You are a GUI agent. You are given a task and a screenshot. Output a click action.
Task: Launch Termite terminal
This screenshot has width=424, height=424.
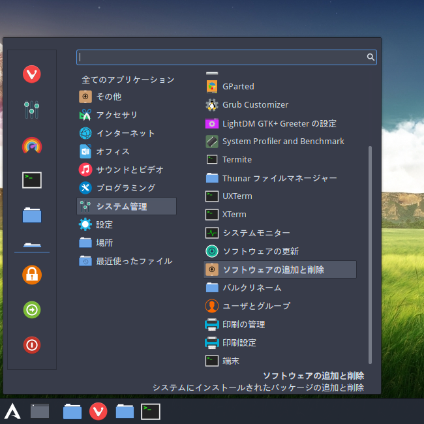tap(280, 160)
